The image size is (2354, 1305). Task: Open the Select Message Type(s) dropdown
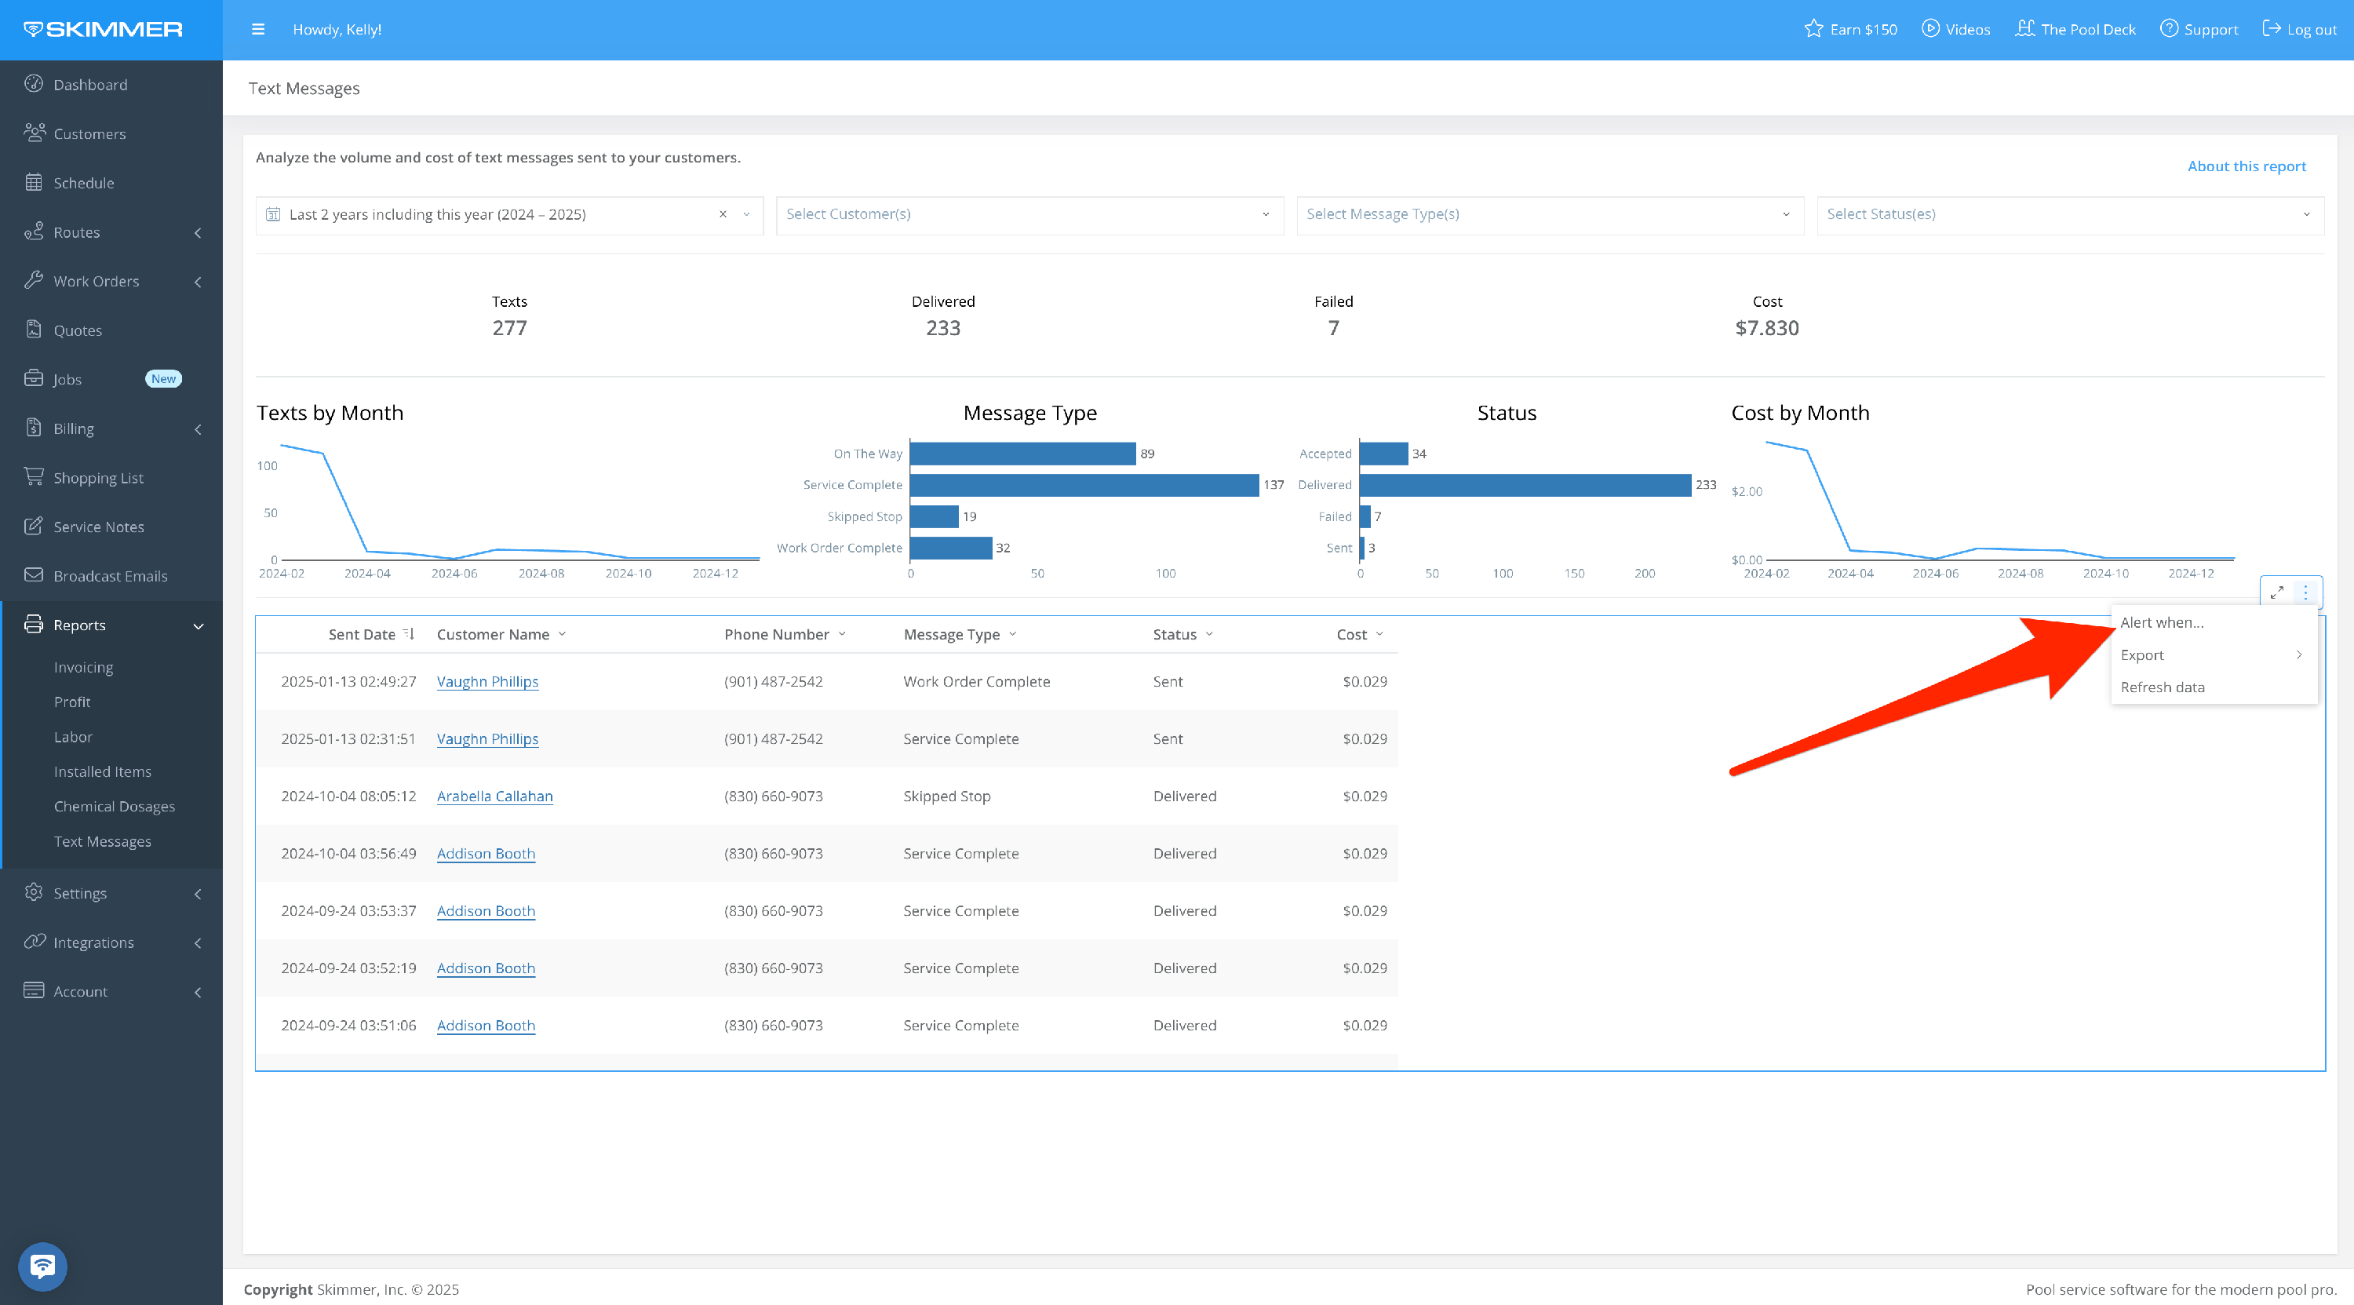pyautogui.click(x=1549, y=214)
